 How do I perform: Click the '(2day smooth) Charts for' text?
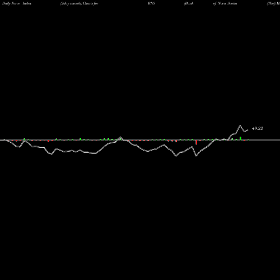[x=80, y=3]
